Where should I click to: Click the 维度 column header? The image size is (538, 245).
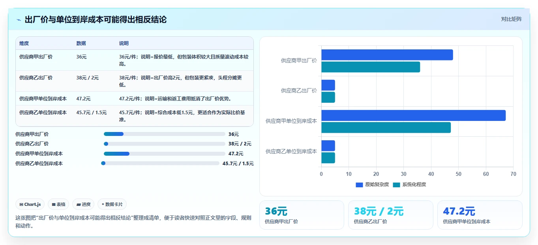click(24, 43)
